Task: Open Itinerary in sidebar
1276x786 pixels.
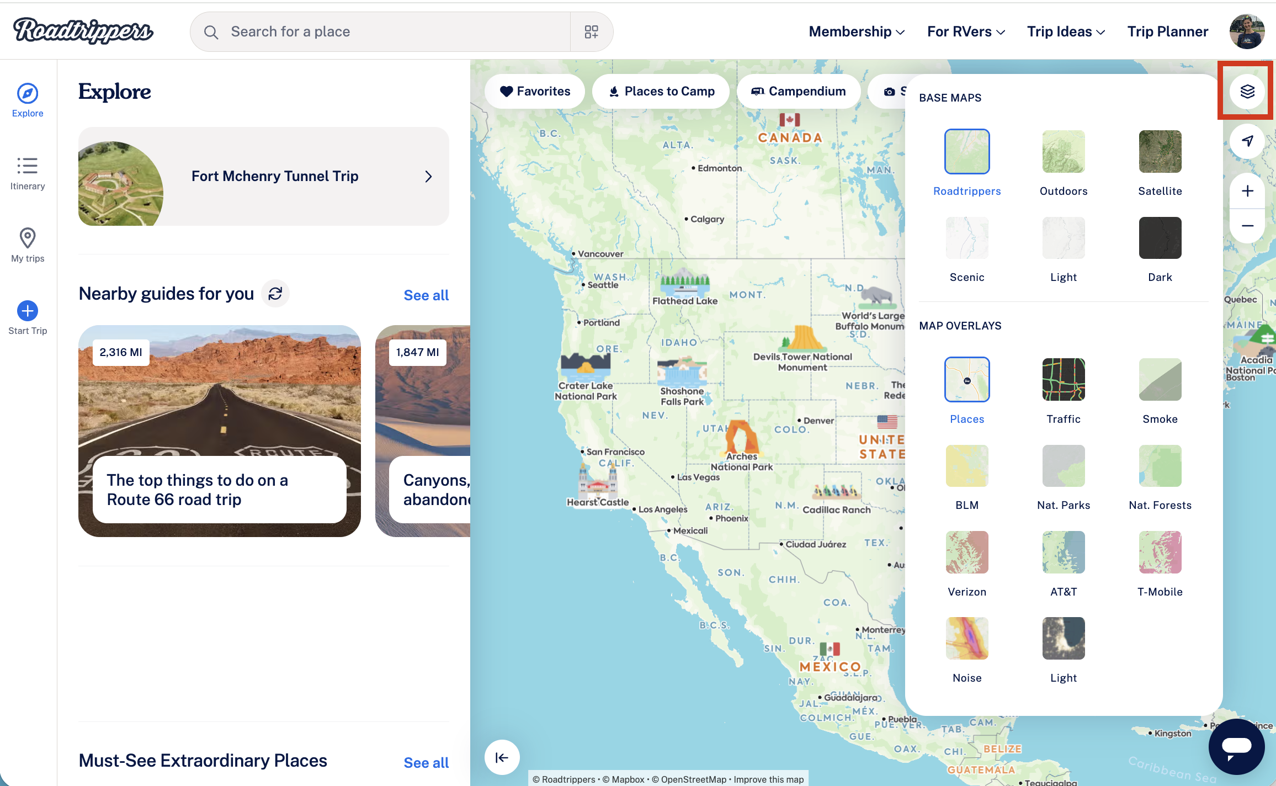Action: [x=28, y=173]
